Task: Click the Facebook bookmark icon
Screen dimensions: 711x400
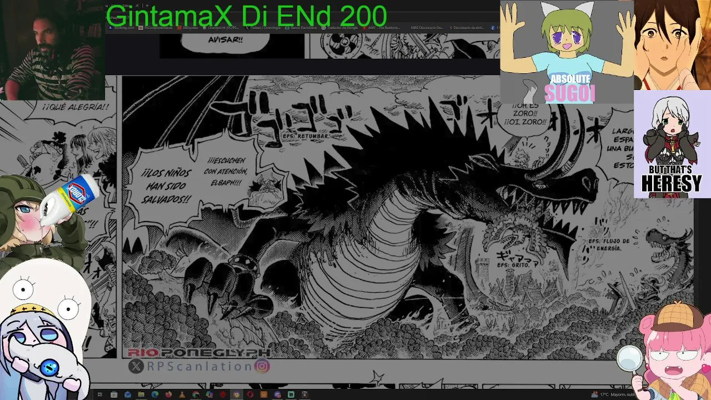Action: click(493, 27)
